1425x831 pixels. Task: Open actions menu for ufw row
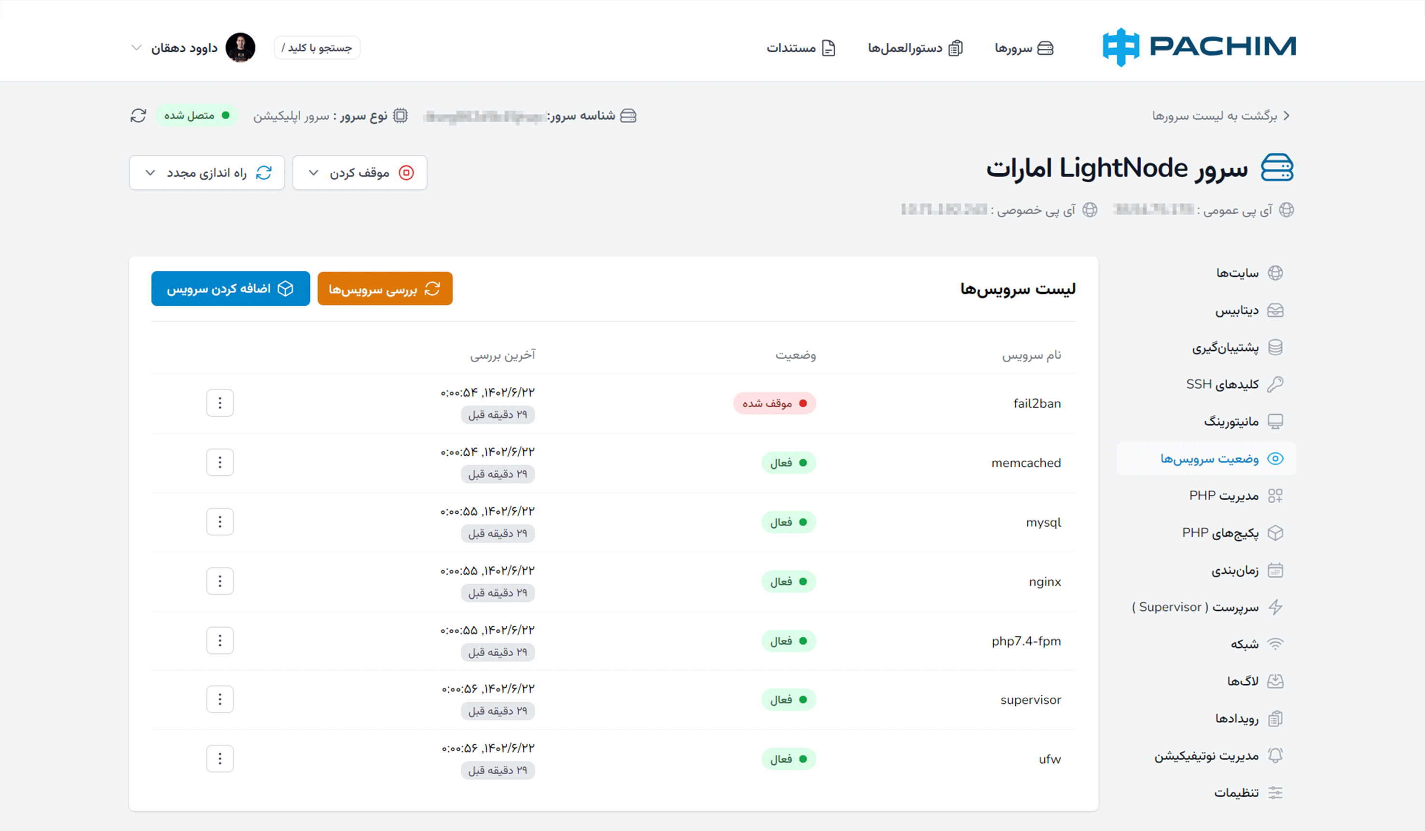click(x=220, y=759)
